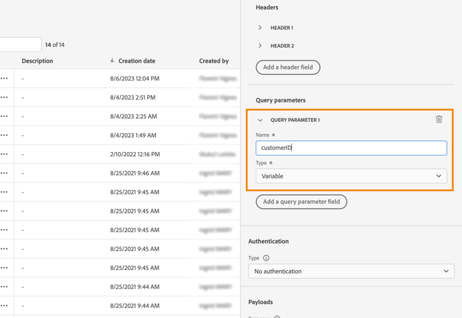Click Add a query parameter field button
Screen dimensions: 462x318
[301, 202]
